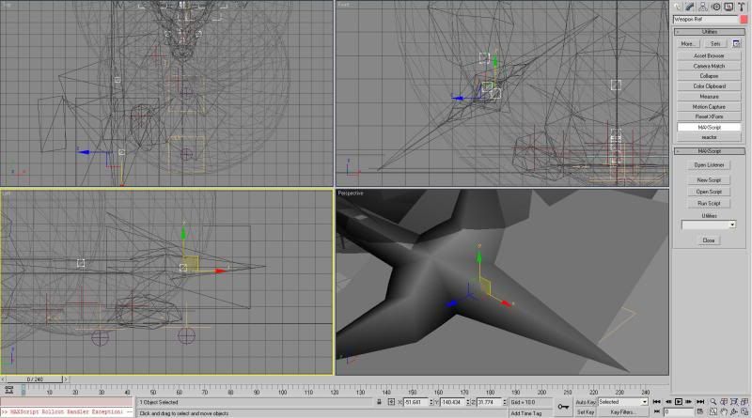The height and width of the screenshot is (418, 752).
Task: Open the Measure utility
Action: pyautogui.click(x=709, y=97)
